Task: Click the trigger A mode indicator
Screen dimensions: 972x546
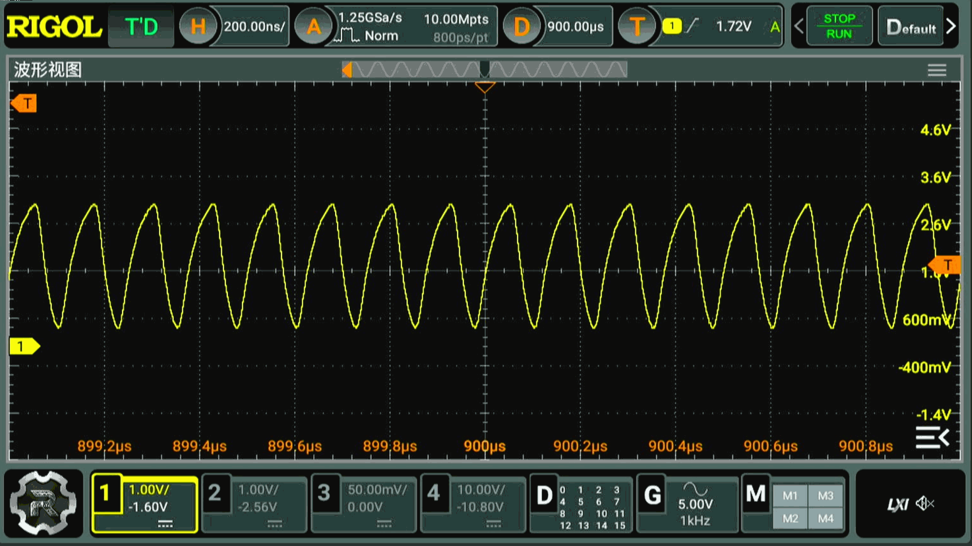Action: click(775, 27)
